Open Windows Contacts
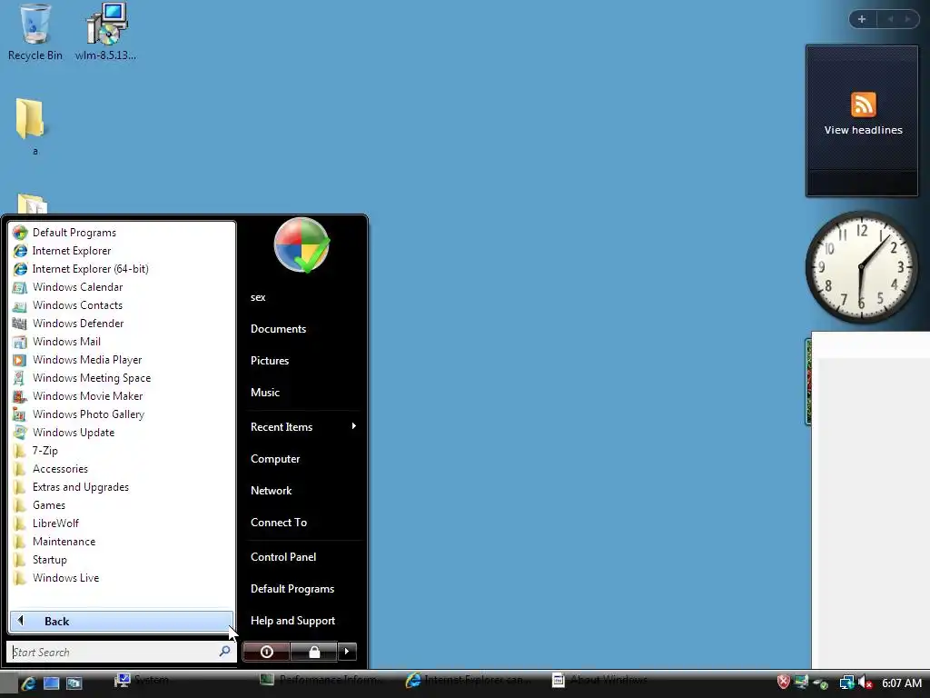 click(x=122, y=305)
